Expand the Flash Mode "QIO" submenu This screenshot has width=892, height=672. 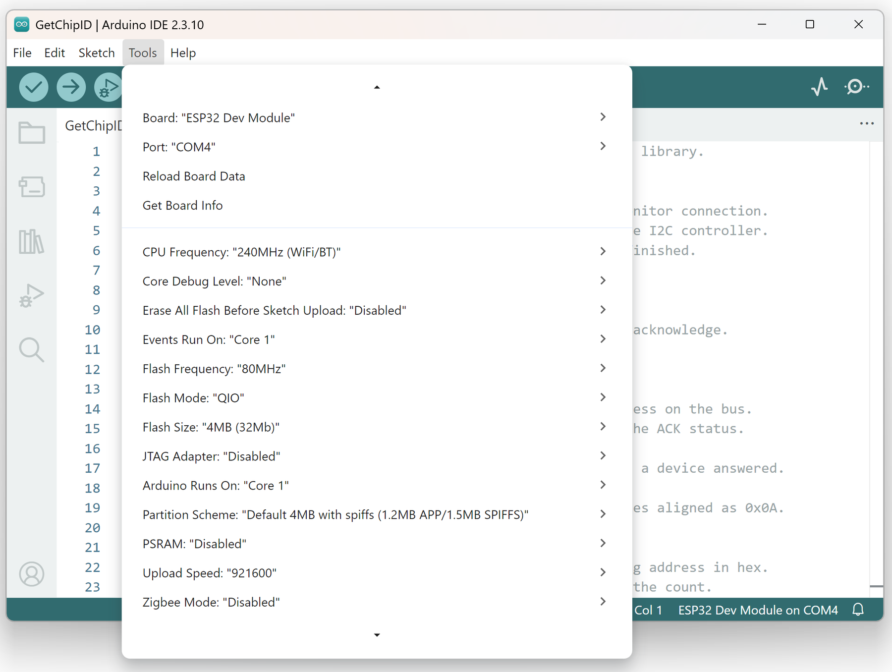coord(377,398)
